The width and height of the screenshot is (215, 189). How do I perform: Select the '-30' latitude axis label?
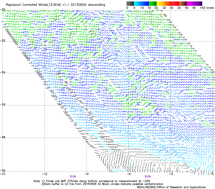tap(3, 170)
